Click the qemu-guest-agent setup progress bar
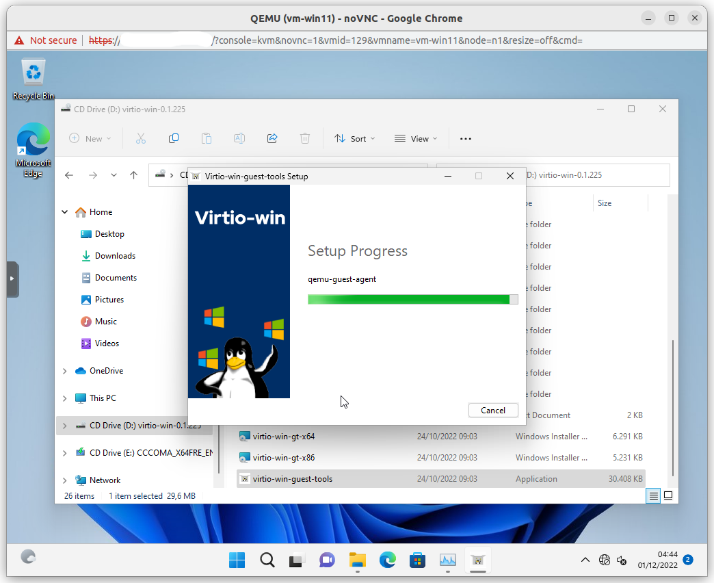 click(x=413, y=299)
